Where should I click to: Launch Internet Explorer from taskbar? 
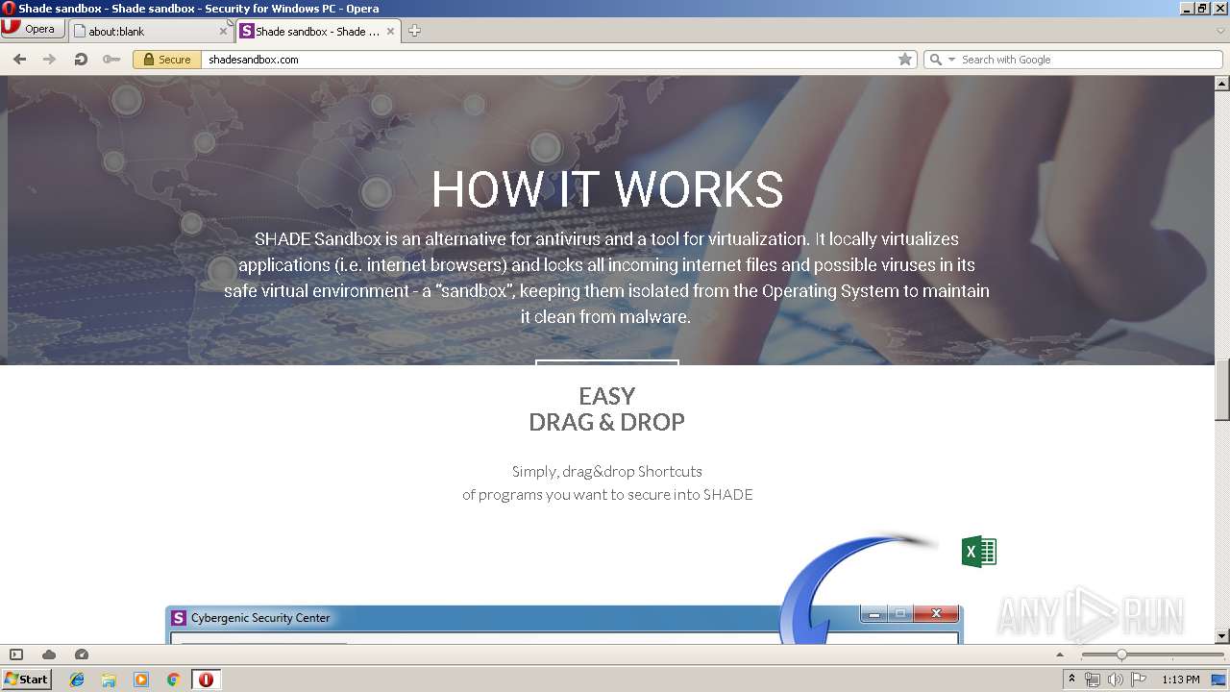pos(77,680)
